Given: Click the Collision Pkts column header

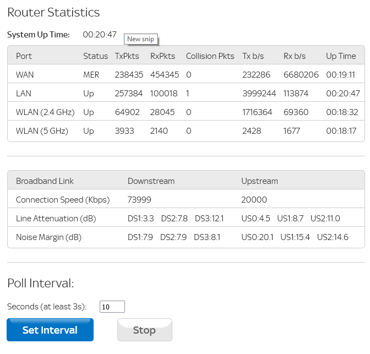Looking at the screenshot, I should pos(210,56).
